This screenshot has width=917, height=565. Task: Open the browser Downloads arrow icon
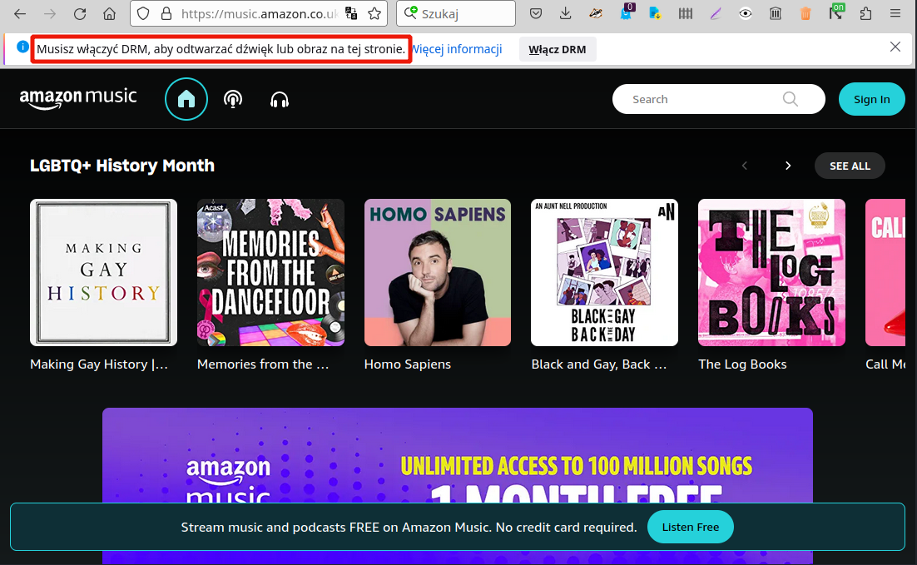tap(566, 13)
